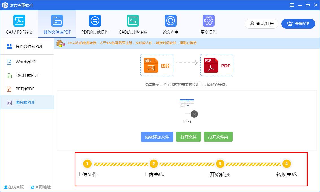
Task: Click the 打开文件 button
Action: [x=189, y=137]
